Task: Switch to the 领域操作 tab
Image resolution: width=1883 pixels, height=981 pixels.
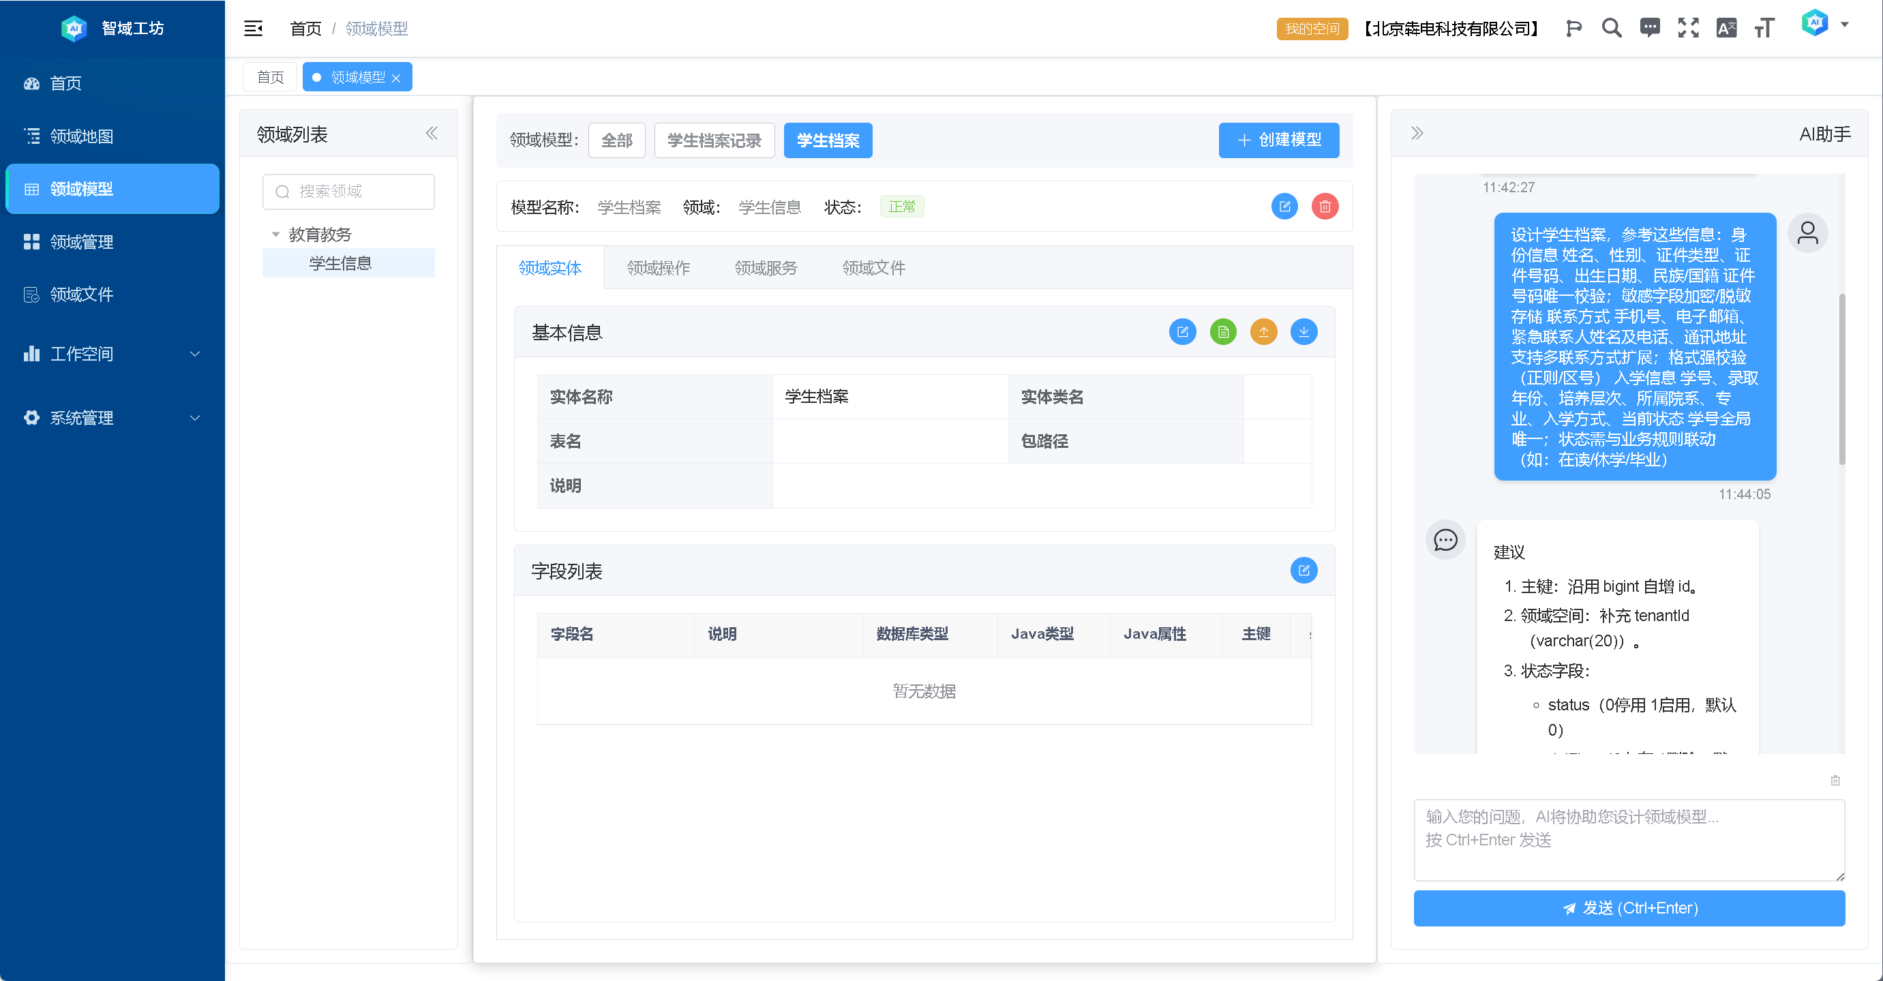Action: coord(658,269)
